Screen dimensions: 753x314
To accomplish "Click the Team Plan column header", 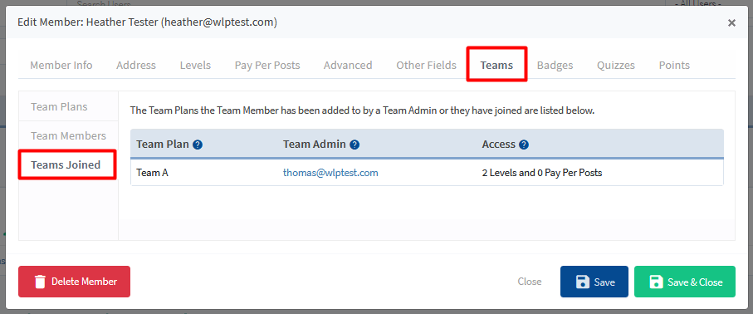I will coord(163,145).
